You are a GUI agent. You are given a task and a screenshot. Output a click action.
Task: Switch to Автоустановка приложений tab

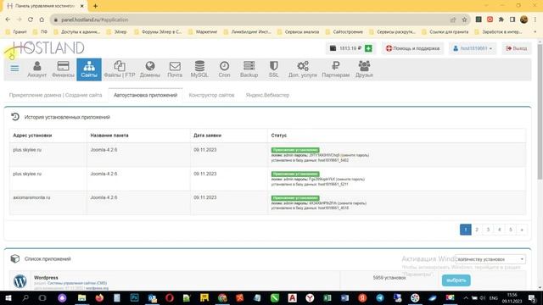pyautogui.click(x=145, y=95)
